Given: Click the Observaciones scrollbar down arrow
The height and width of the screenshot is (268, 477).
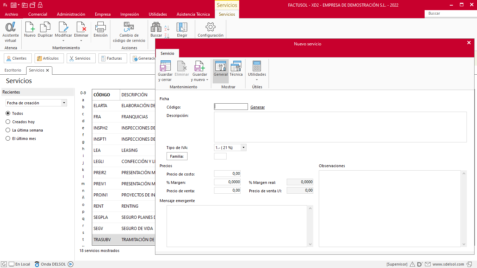Looking at the screenshot, I should pos(464,244).
